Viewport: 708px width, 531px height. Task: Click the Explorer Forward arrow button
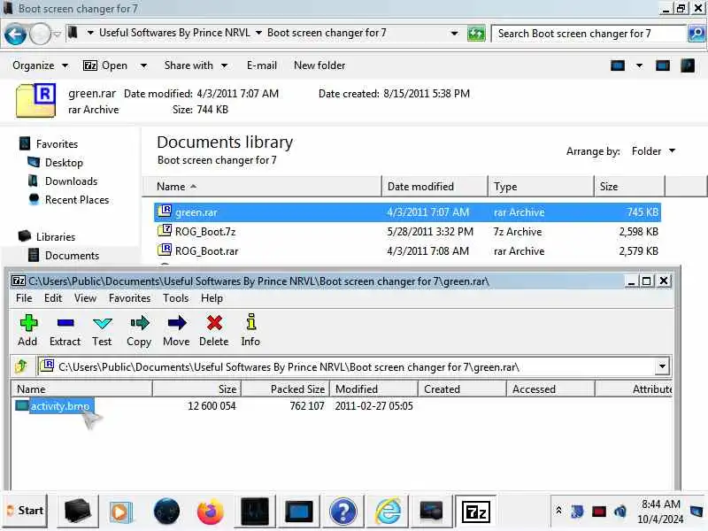coord(40,35)
